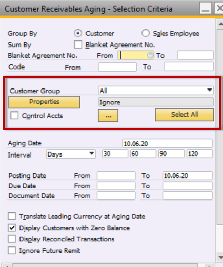Open control accounts ellipsis button
The image size is (223, 267).
tap(108, 116)
